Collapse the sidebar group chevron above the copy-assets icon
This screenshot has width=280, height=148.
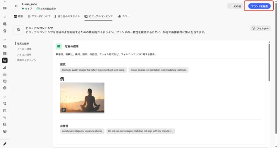(5, 40)
